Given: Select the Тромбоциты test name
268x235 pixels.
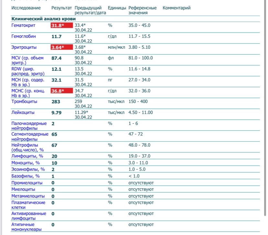Looking at the screenshot, I should pos(24,102).
